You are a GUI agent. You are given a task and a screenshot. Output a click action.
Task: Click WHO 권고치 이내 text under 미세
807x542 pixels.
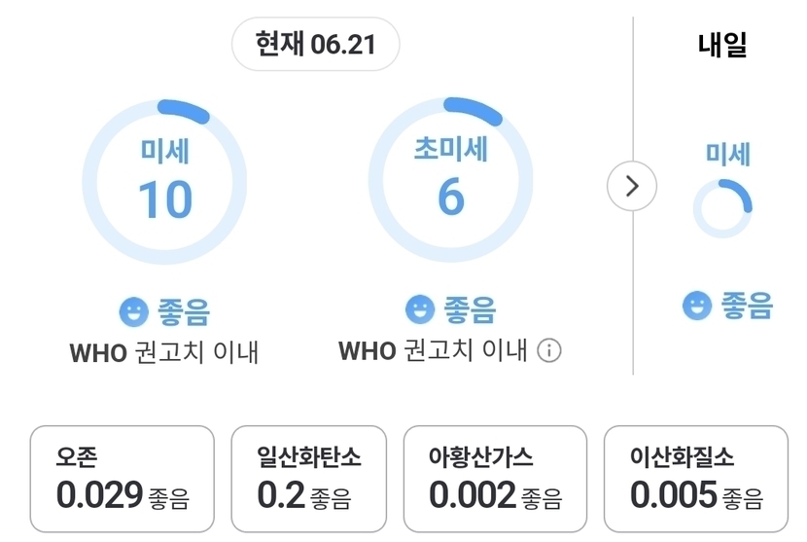(164, 352)
